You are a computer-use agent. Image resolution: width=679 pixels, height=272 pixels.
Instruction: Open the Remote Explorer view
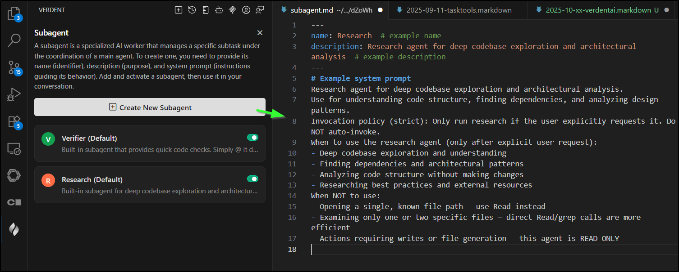coord(14,149)
